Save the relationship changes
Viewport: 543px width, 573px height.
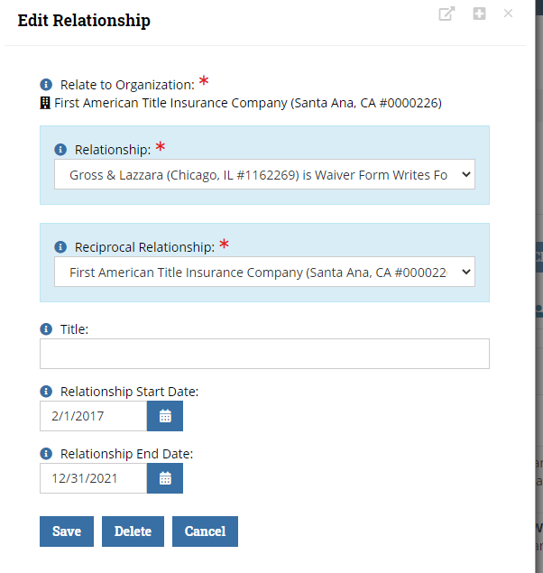67,531
